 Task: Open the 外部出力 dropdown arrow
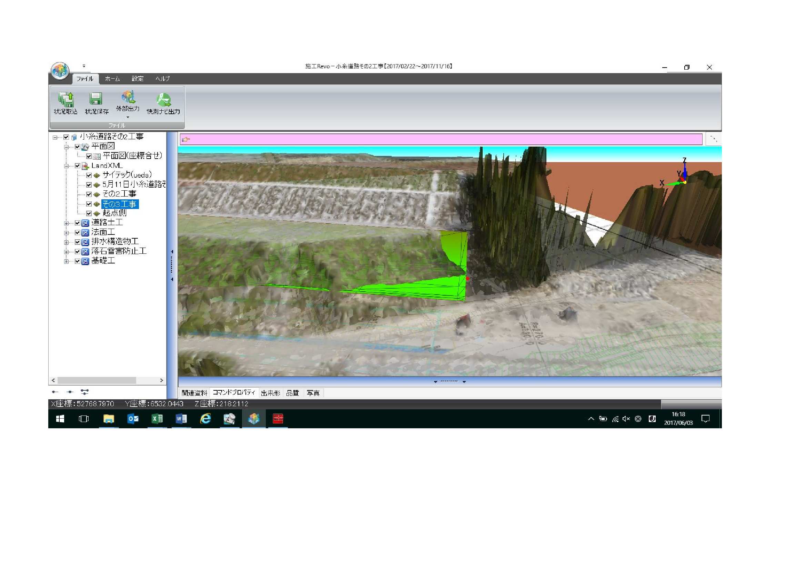(x=128, y=117)
